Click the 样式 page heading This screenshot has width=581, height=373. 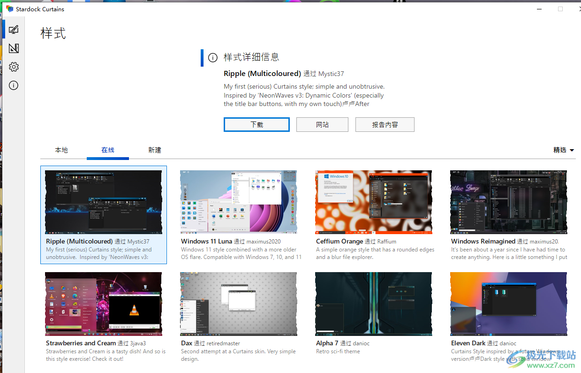click(53, 33)
